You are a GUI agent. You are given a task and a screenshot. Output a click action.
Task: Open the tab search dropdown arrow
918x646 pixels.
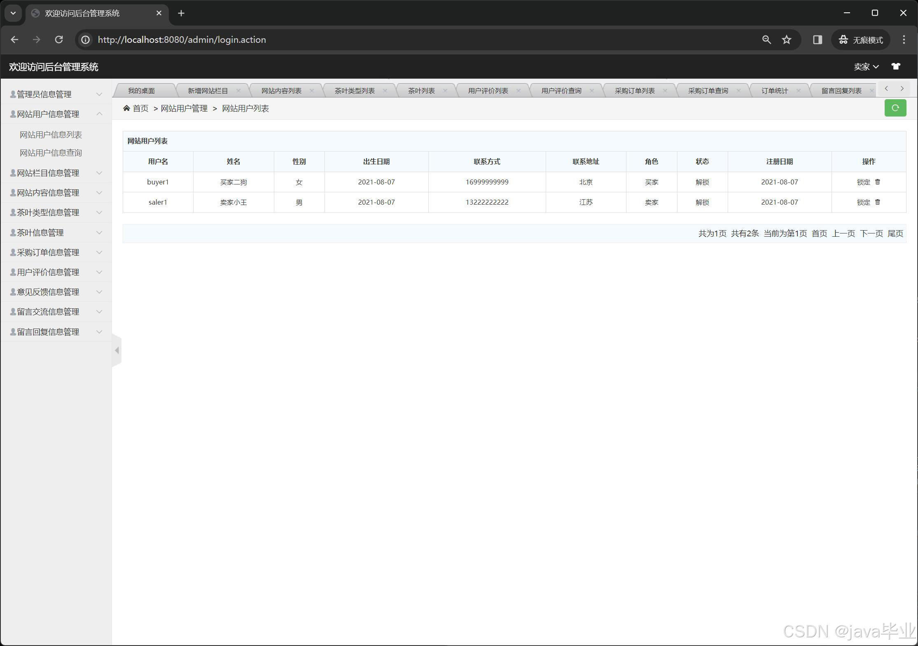coord(13,13)
